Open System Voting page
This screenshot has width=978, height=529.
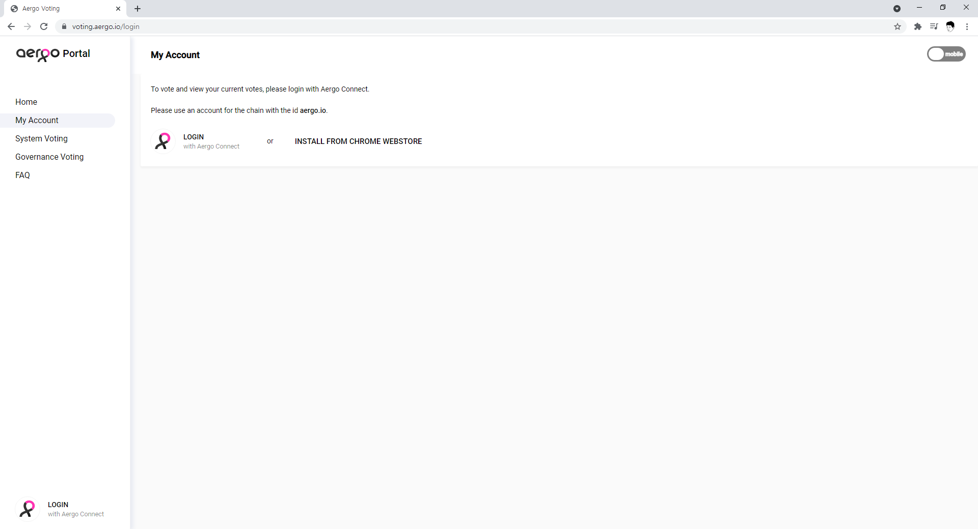41,139
